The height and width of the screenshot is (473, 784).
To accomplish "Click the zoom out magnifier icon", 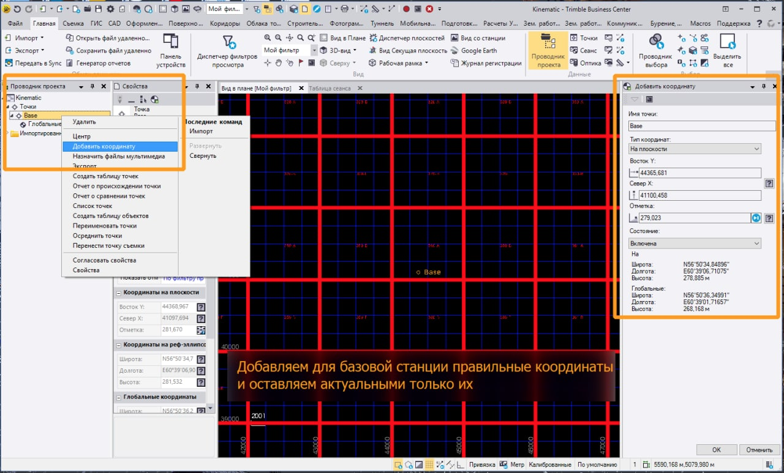I will 279,38.
